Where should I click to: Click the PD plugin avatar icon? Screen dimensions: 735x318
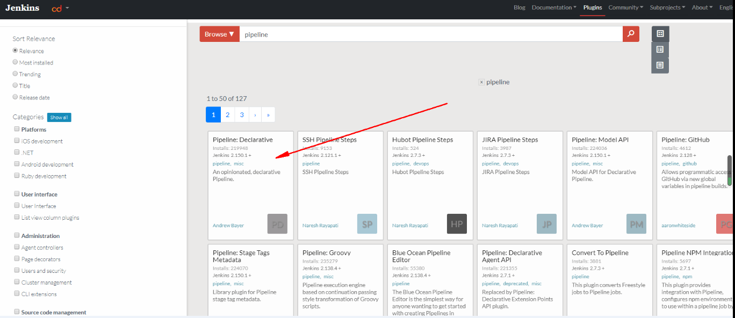[x=277, y=223]
